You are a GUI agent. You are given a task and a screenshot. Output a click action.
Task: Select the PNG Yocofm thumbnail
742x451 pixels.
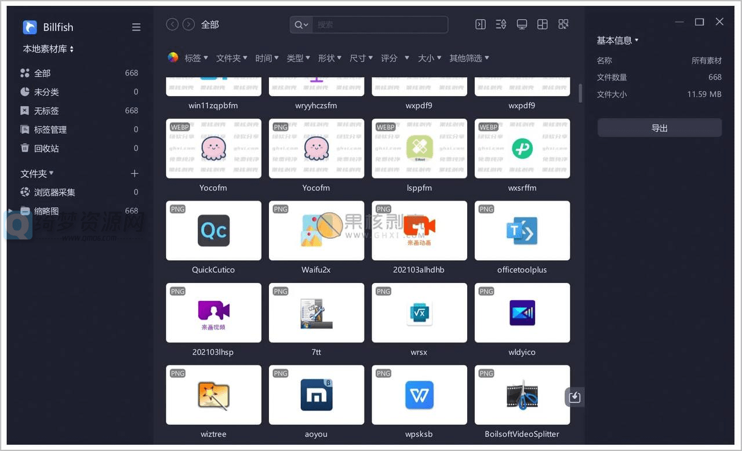316,148
